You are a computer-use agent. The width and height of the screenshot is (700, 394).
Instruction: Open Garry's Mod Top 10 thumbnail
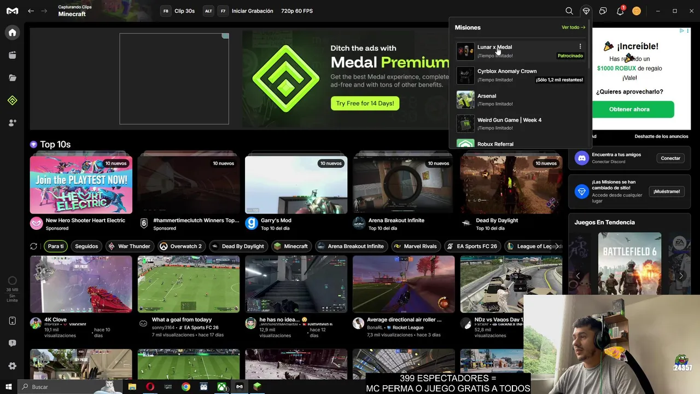(296, 185)
